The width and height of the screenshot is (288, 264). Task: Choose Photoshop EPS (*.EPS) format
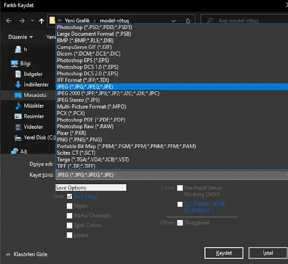click(x=172, y=60)
